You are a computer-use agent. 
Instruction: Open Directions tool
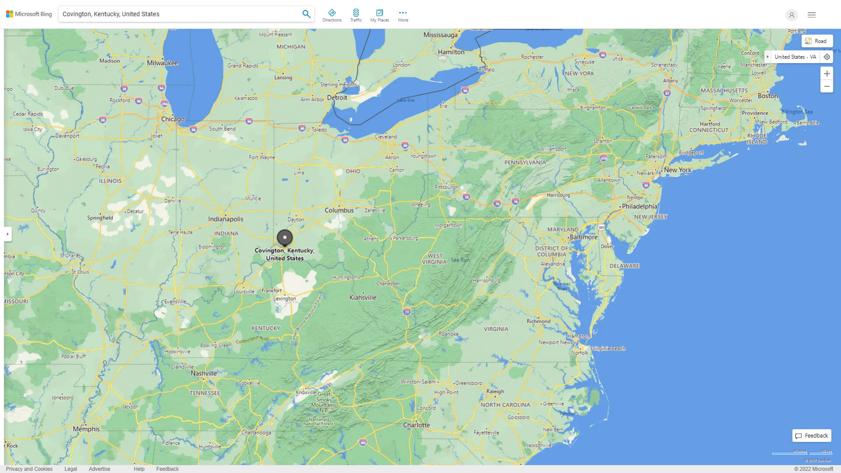click(x=332, y=15)
